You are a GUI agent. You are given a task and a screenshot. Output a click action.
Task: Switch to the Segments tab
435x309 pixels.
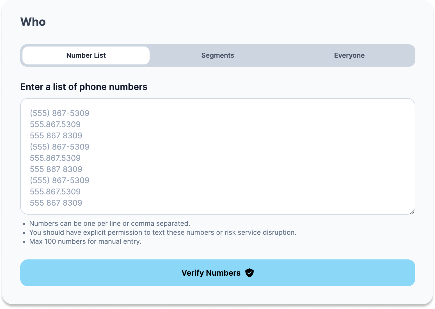[x=218, y=55]
